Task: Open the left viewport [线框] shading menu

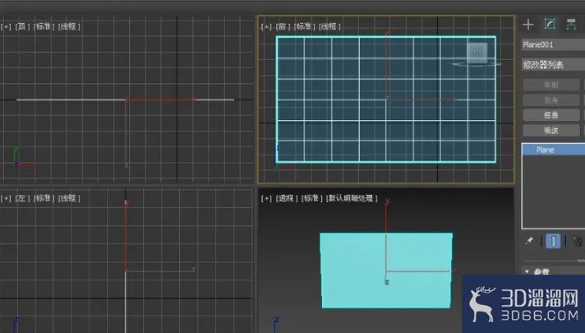Action: point(69,198)
